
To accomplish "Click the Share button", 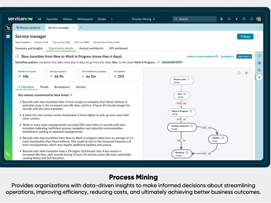I will [x=245, y=37].
